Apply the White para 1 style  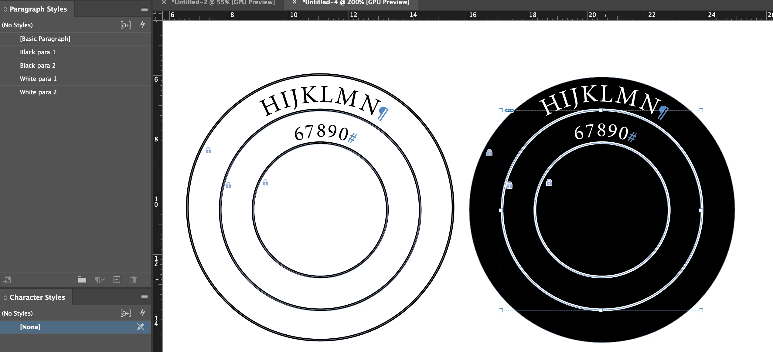coord(38,79)
